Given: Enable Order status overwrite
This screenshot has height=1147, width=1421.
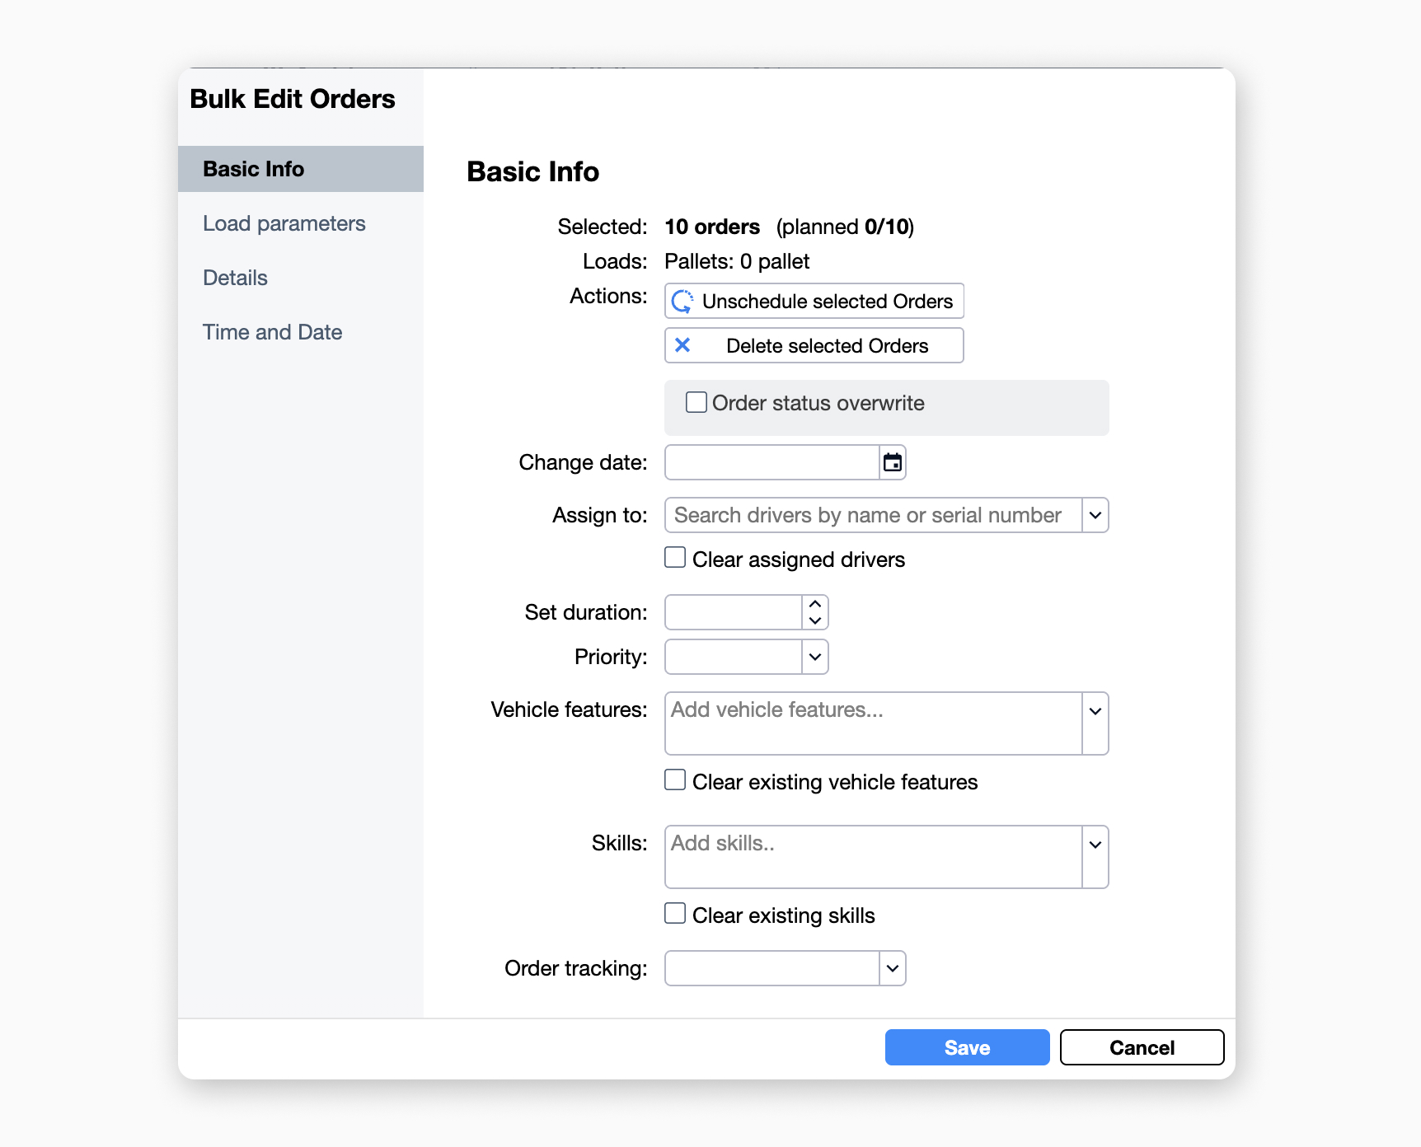Looking at the screenshot, I should click(x=696, y=402).
